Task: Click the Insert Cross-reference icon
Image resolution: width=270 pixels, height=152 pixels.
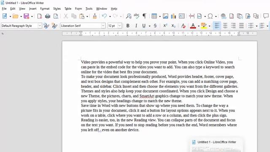Action: click(256, 16)
